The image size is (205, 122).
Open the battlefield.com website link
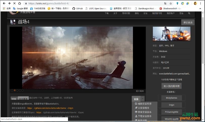174,74
